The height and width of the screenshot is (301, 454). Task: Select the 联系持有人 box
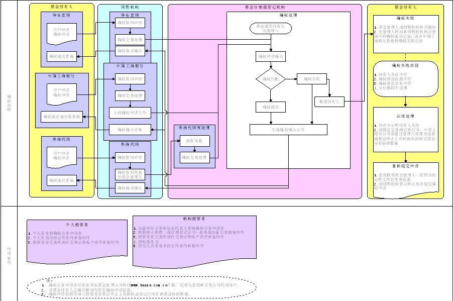coord(329,102)
